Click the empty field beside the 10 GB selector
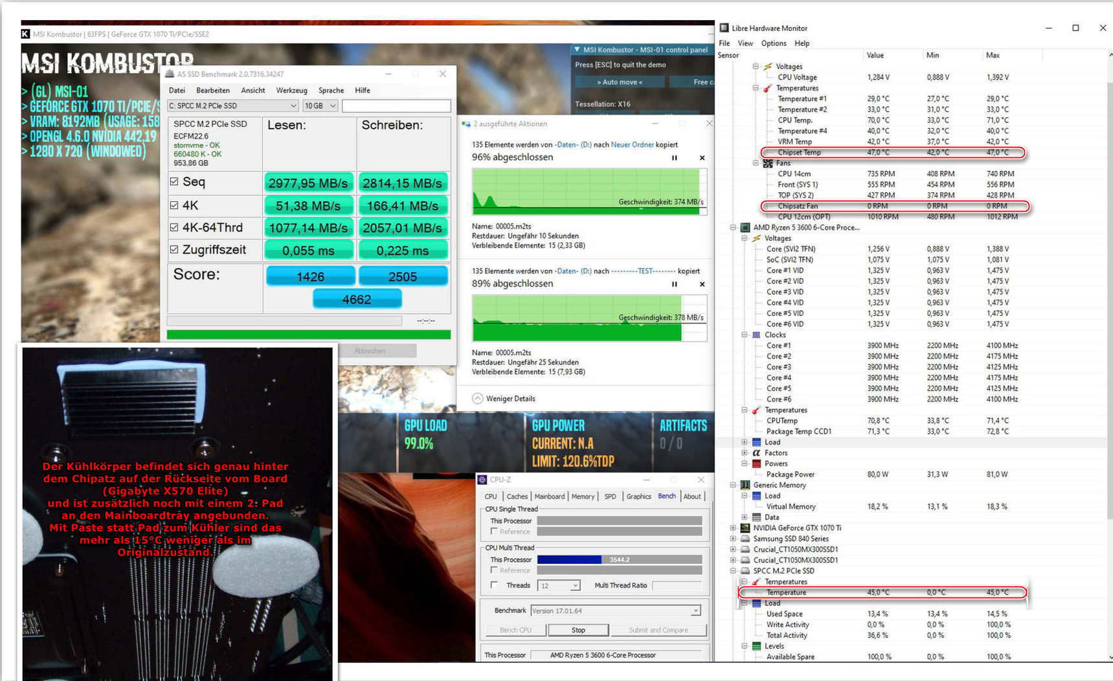1113x681 pixels. 396,106
